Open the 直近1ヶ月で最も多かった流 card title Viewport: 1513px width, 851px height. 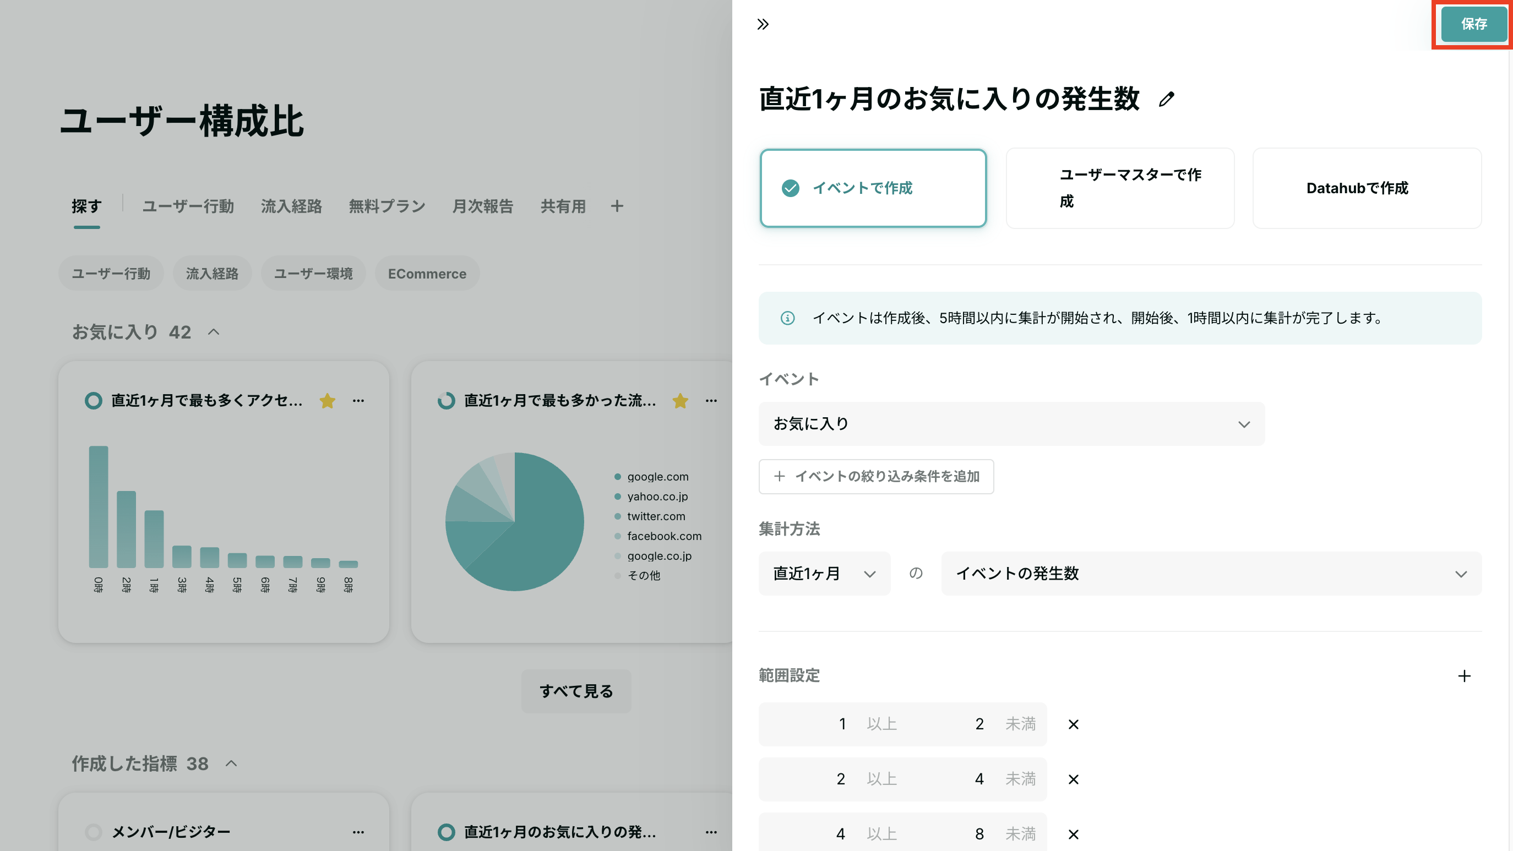click(x=560, y=401)
